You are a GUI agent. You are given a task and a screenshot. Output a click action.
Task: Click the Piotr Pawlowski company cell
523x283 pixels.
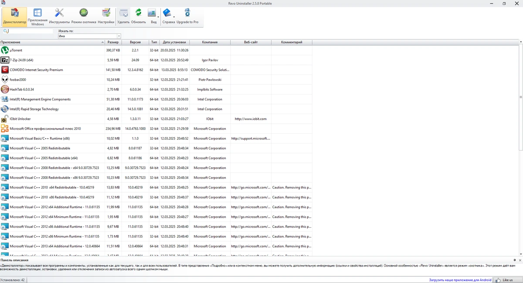210,80
